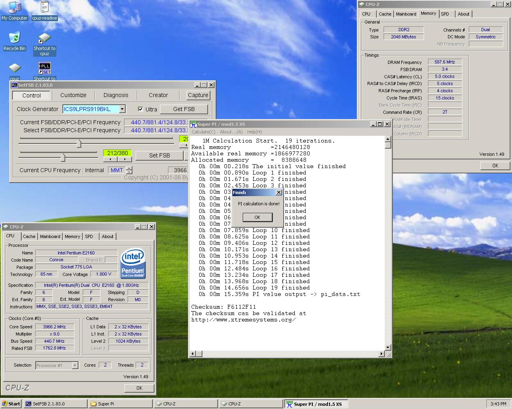Click the CAS# Latency 5.0 clocks value
Viewport: 512px width, 409px height.
point(445,76)
